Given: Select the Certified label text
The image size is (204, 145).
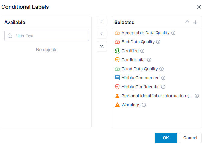Looking at the screenshot, I should [x=130, y=51].
